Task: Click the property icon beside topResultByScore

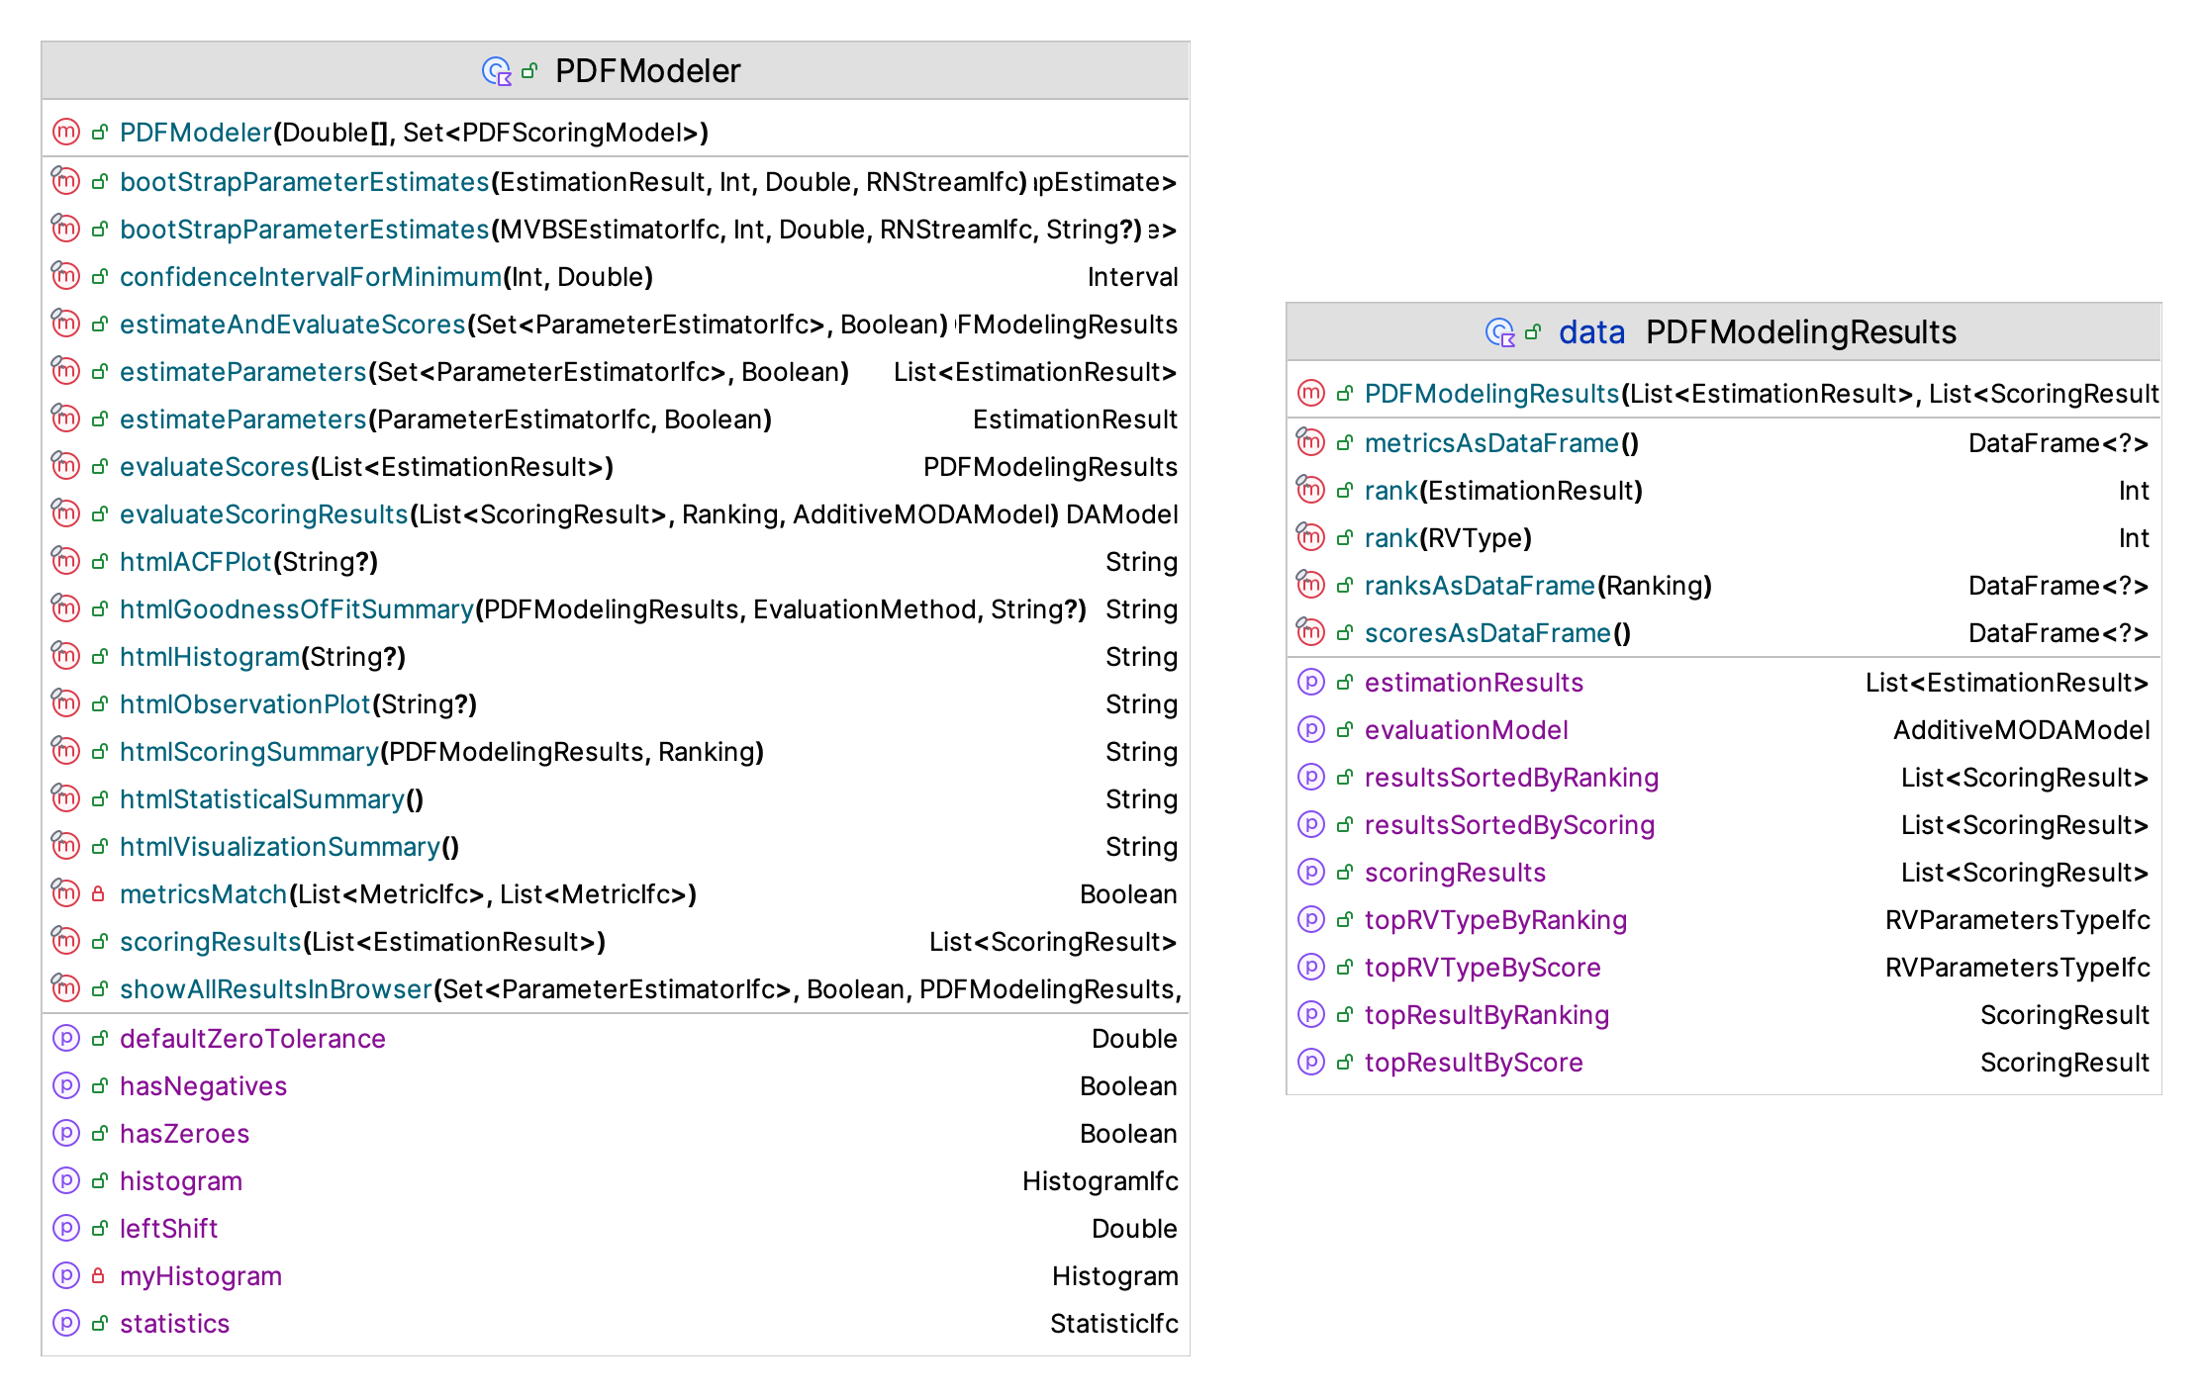Action: click(x=1311, y=1062)
